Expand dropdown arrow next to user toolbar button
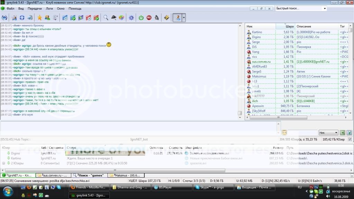354x199 pixels. pos(184,17)
